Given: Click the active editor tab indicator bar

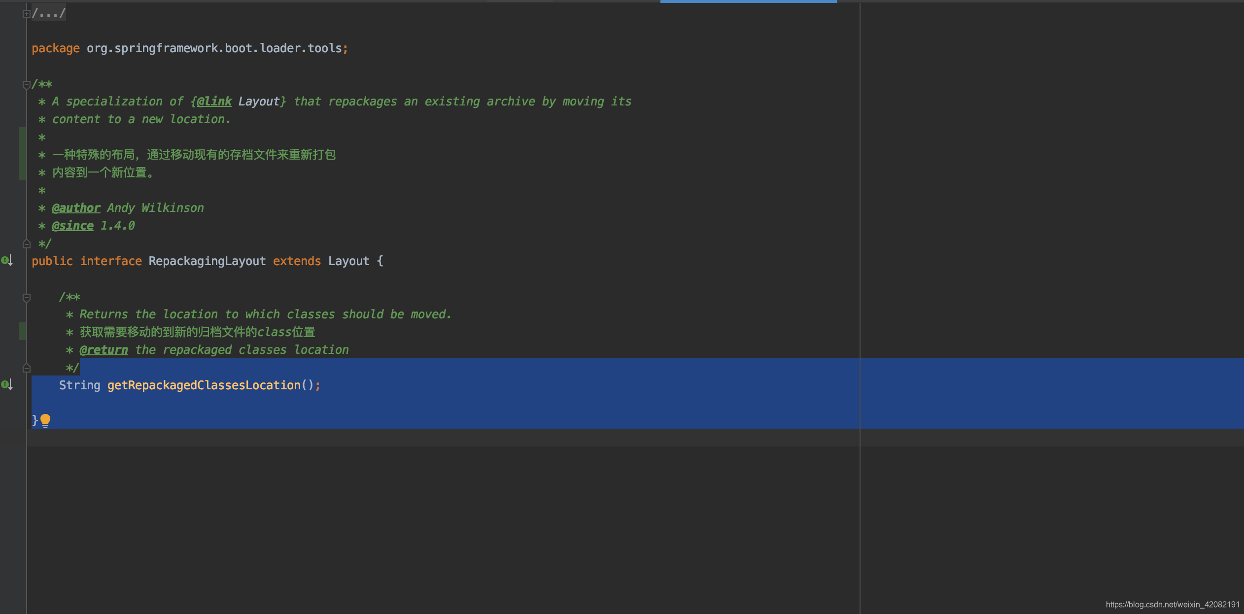Looking at the screenshot, I should click(x=748, y=1).
